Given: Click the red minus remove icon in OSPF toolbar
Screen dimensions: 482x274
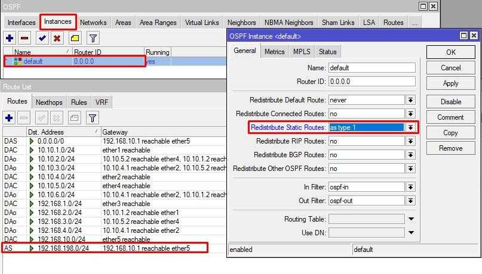Looking at the screenshot, I should coord(24,38).
